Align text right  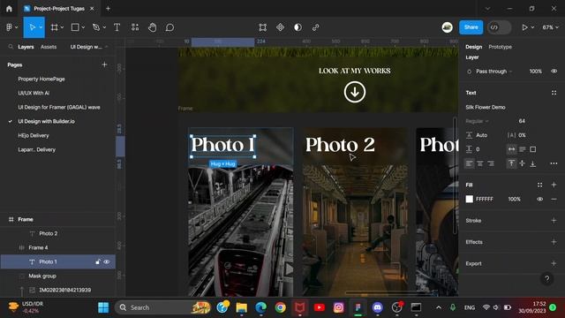point(491,163)
